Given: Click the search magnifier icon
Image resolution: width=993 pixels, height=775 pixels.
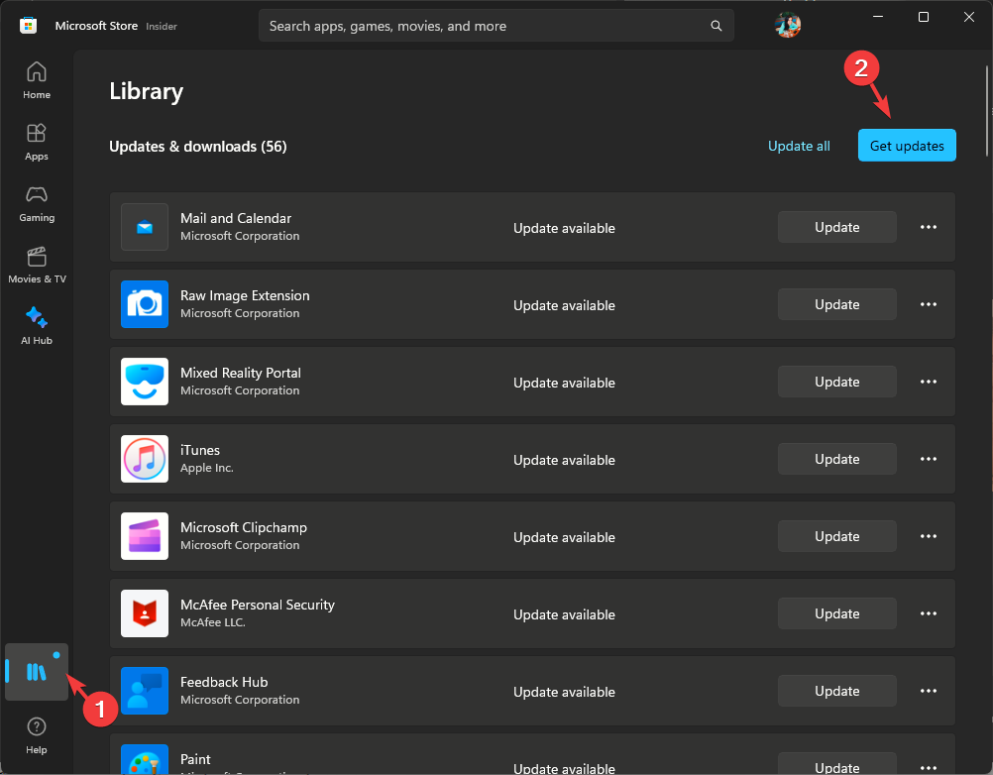Looking at the screenshot, I should pyautogui.click(x=717, y=26).
